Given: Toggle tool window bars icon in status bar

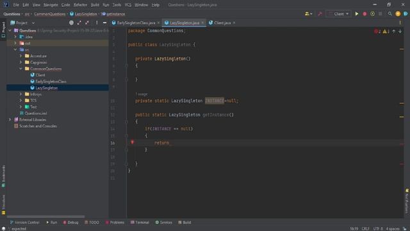Looking at the screenshot, I should (x=3, y=228).
